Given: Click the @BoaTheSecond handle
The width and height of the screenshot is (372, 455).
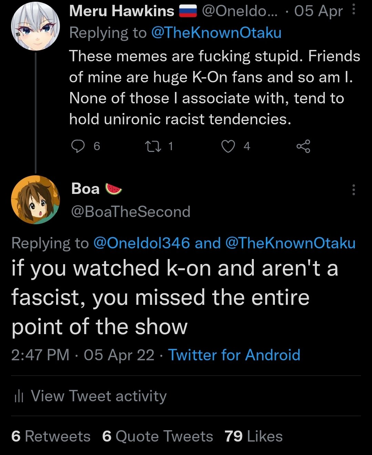Looking at the screenshot, I should tap(131, 211).
